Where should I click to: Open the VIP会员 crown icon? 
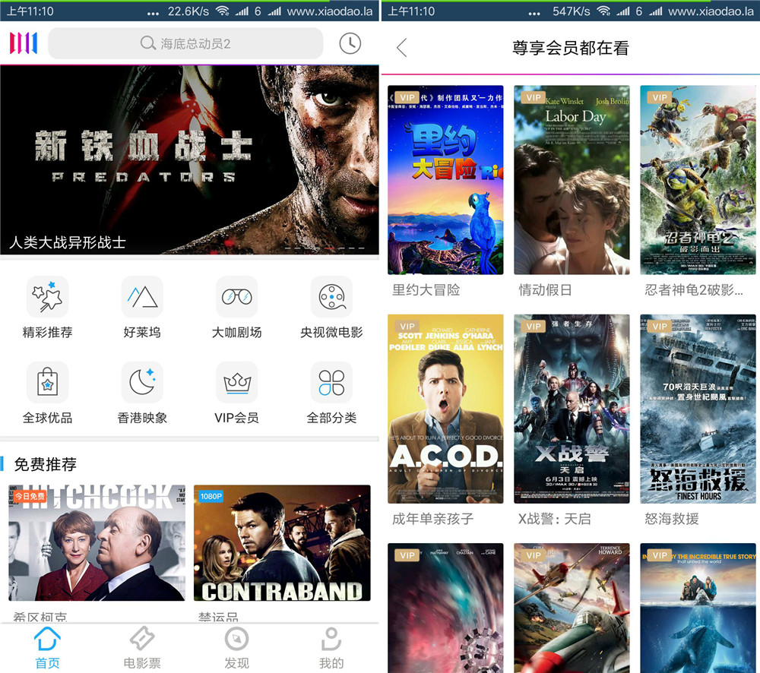tap(236, 382)
